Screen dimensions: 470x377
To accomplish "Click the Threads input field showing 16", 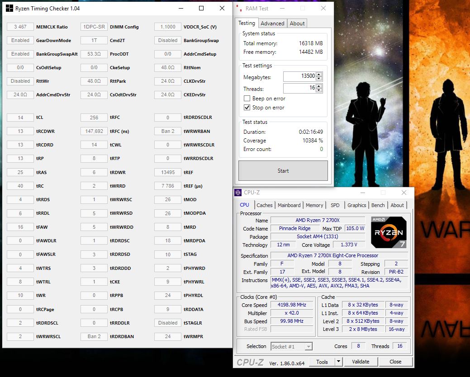I will pyautogui.click(x=300, y=88).
